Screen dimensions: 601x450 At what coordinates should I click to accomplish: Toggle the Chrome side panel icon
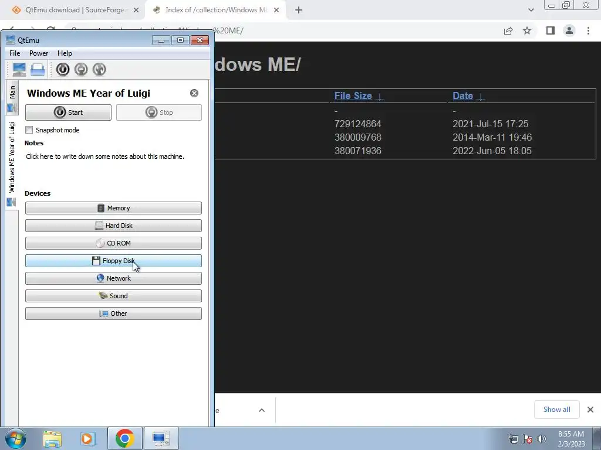(551, 30)
